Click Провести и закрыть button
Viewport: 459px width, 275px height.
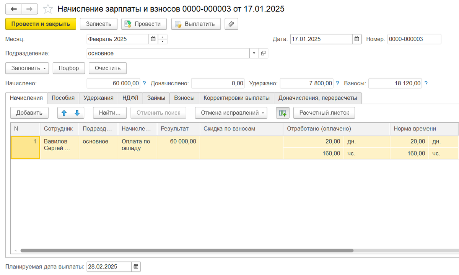pos(41,24)
